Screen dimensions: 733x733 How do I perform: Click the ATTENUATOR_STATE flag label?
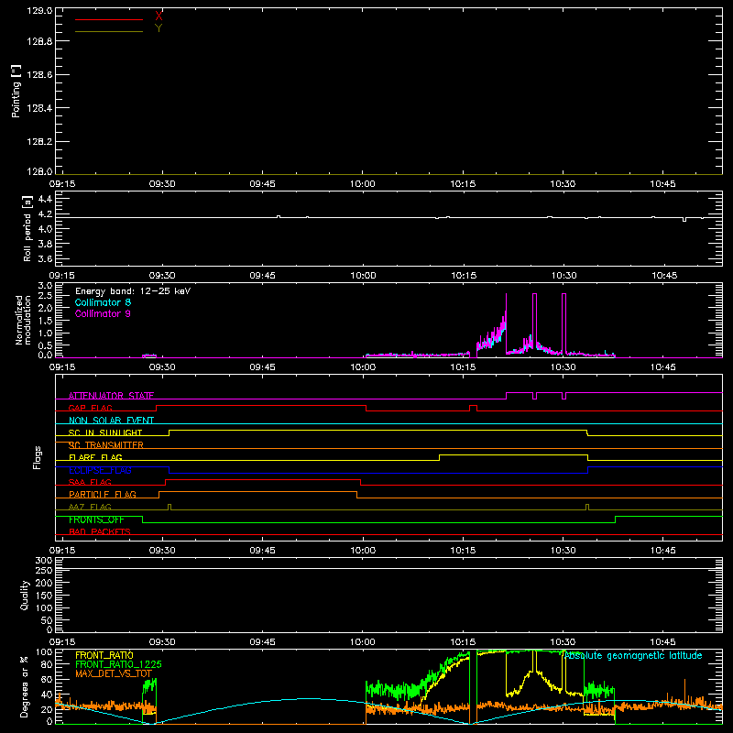(111, 396)
